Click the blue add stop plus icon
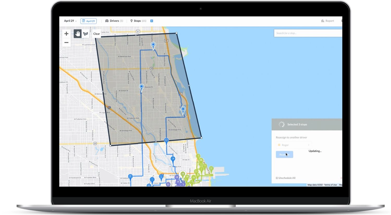 click(152, 21)
